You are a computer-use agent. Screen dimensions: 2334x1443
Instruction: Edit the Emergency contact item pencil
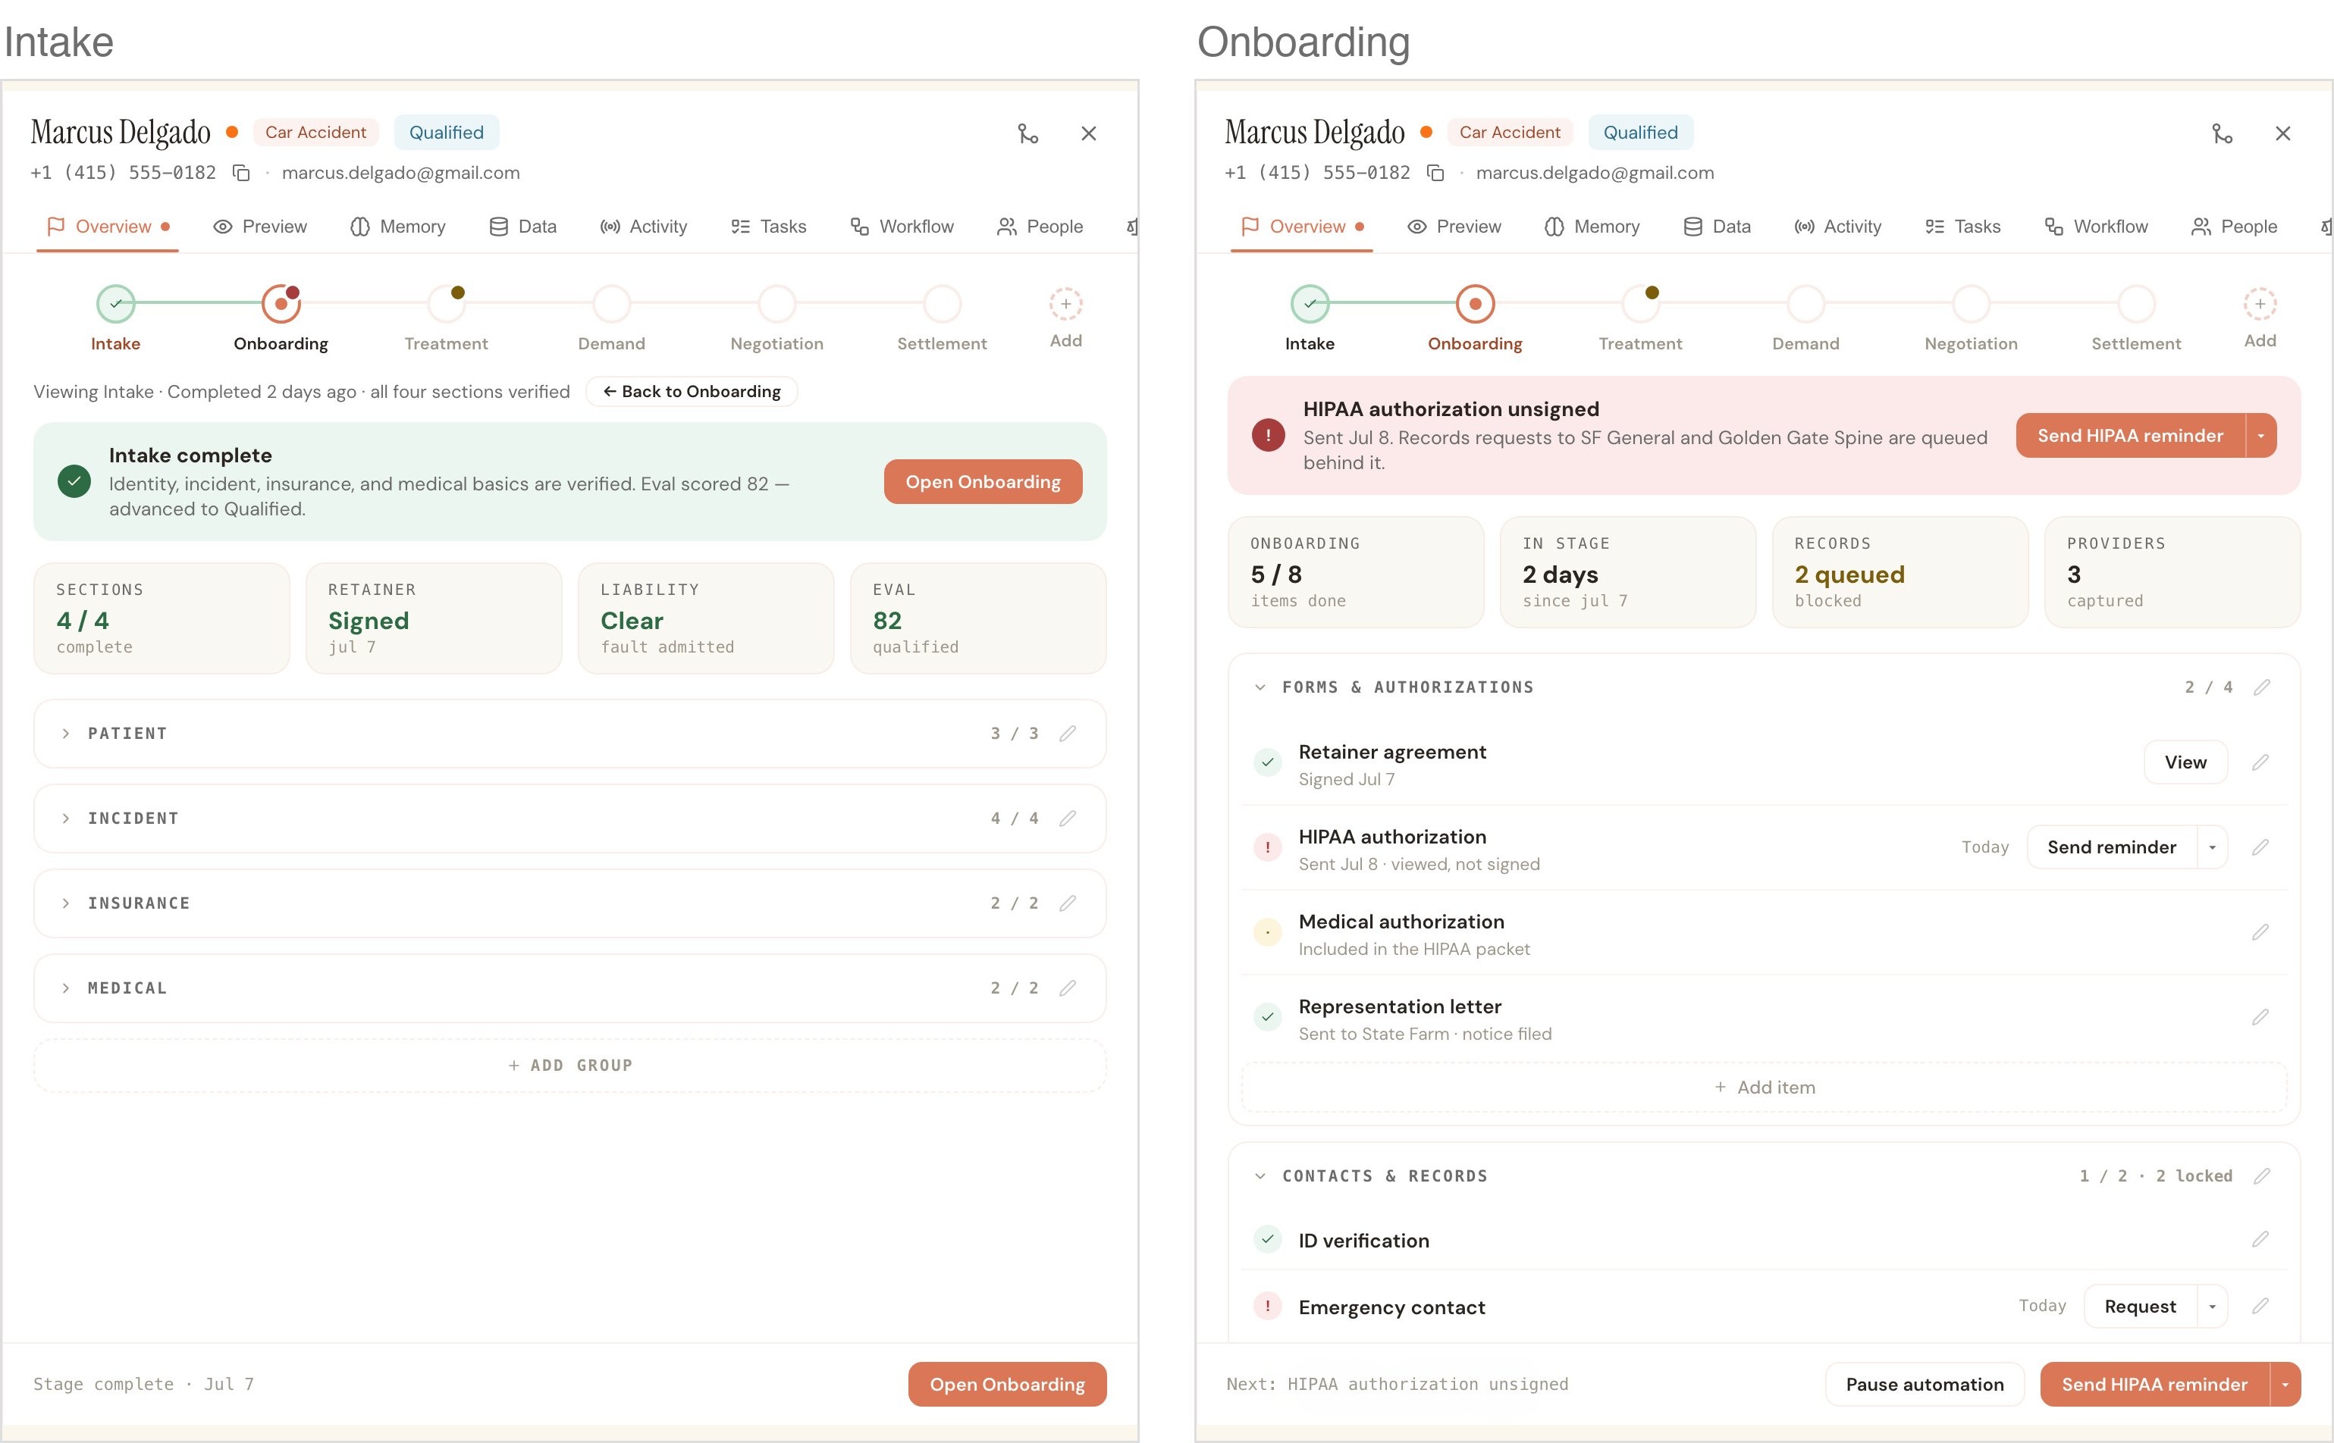click(x=2260, y=1306)
